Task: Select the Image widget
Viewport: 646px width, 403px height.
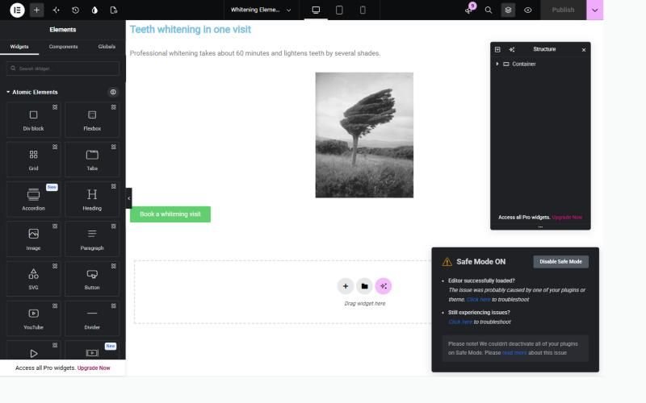Action: coord(33,239)
